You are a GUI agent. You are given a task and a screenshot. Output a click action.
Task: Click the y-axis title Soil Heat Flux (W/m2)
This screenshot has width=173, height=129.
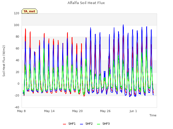coord(4,61)
